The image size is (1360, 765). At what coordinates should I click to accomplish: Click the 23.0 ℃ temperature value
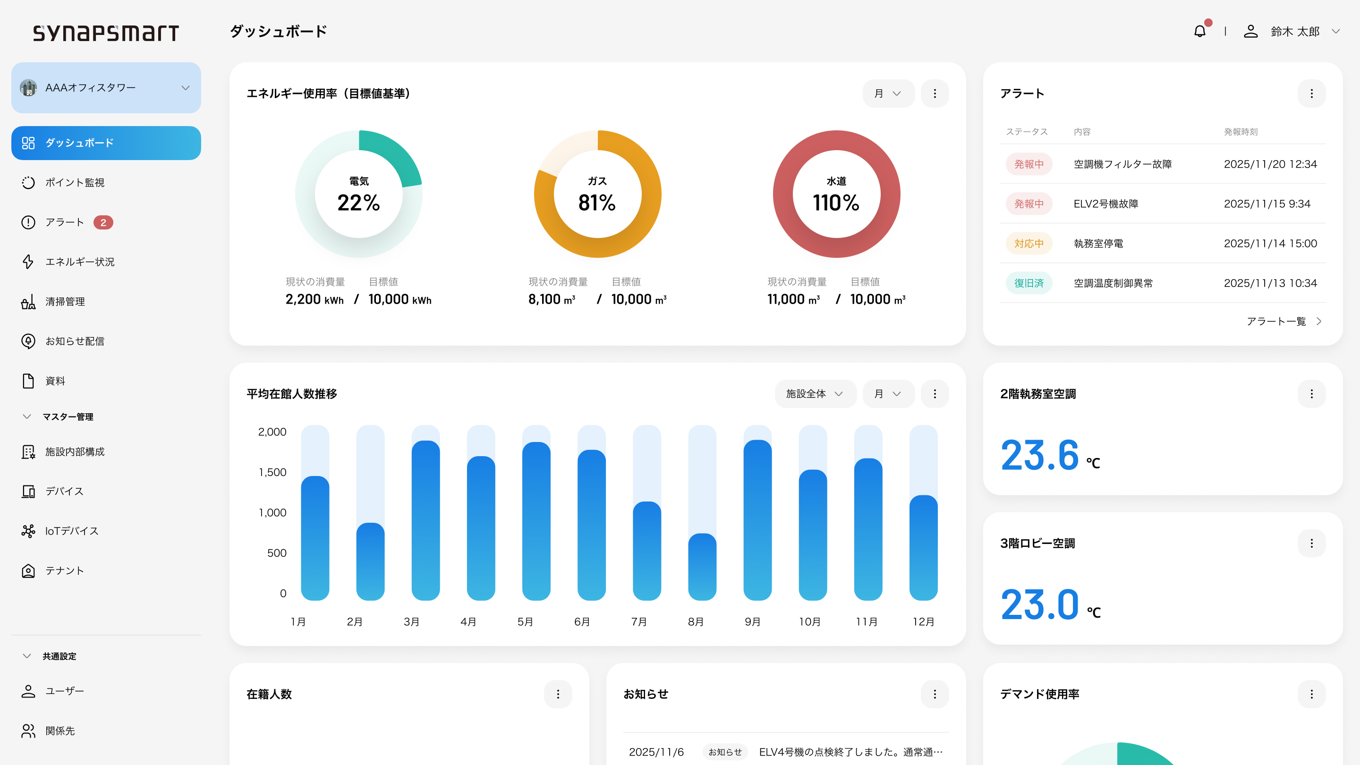1050,604
